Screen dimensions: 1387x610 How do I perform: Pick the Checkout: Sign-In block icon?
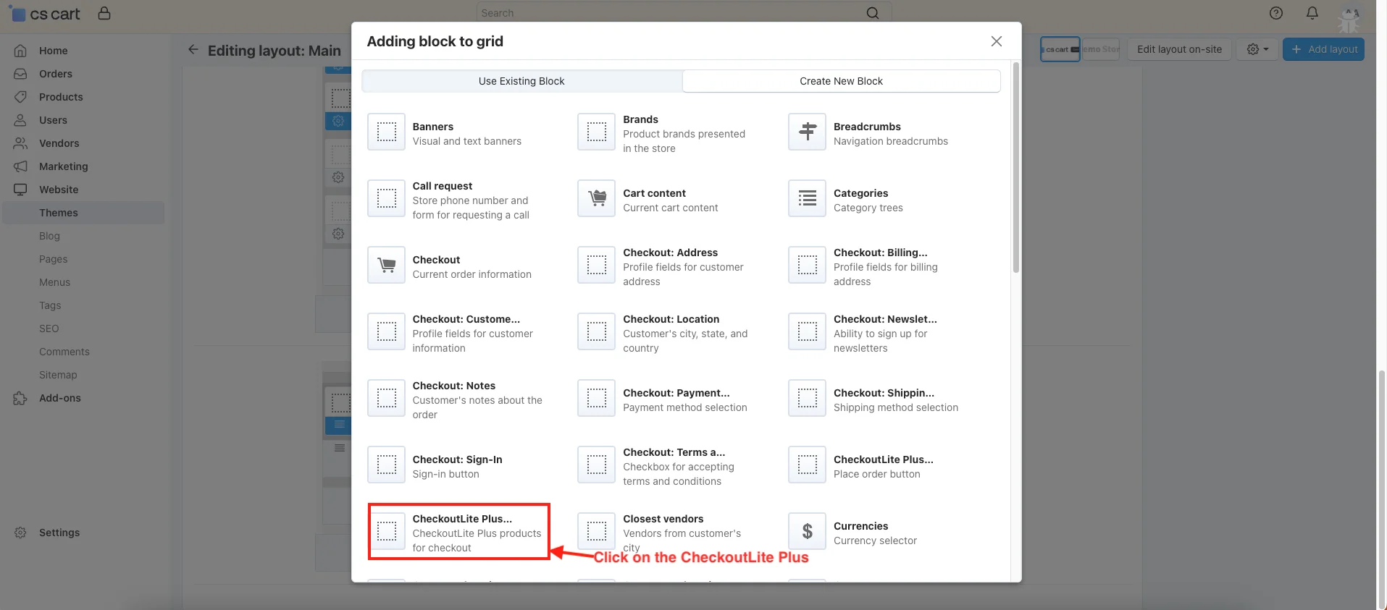[386, 465]
